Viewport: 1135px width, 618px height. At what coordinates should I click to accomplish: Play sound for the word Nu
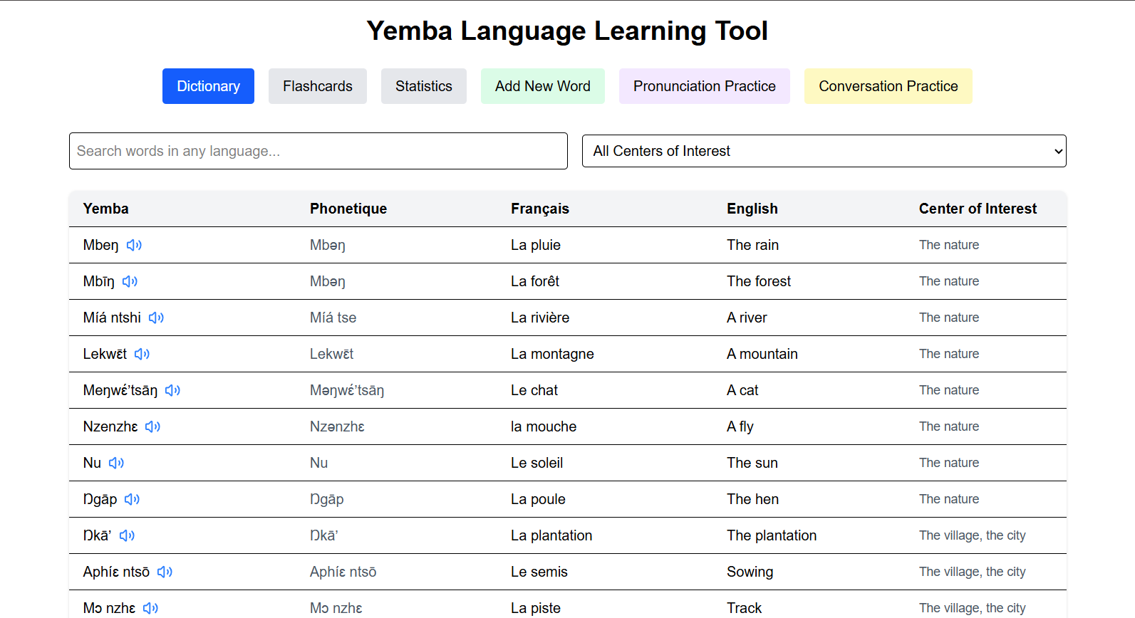tap(116, 463)
